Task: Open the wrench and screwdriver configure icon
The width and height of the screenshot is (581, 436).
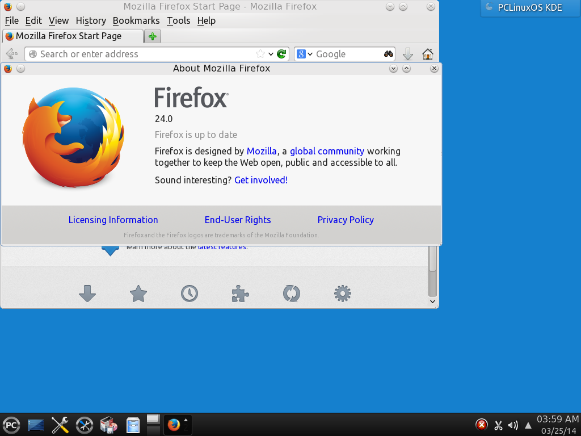Action: [x=60, y=425]
